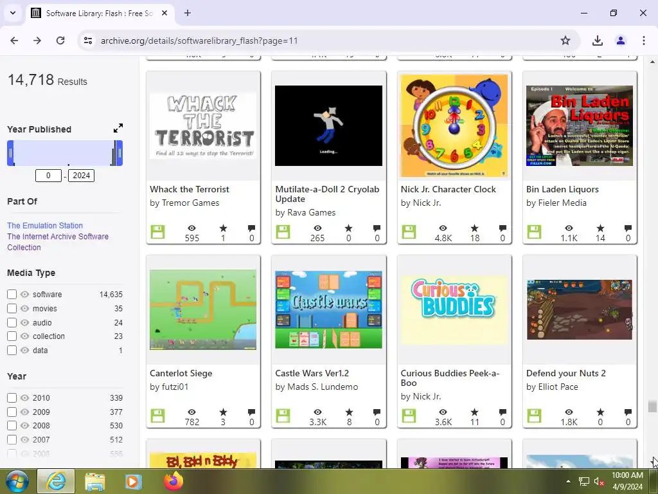This screenshot has width=658, height=494.
Task: Click the software icon on Defend your Nuts 2 card
Action: click(534, 416)
